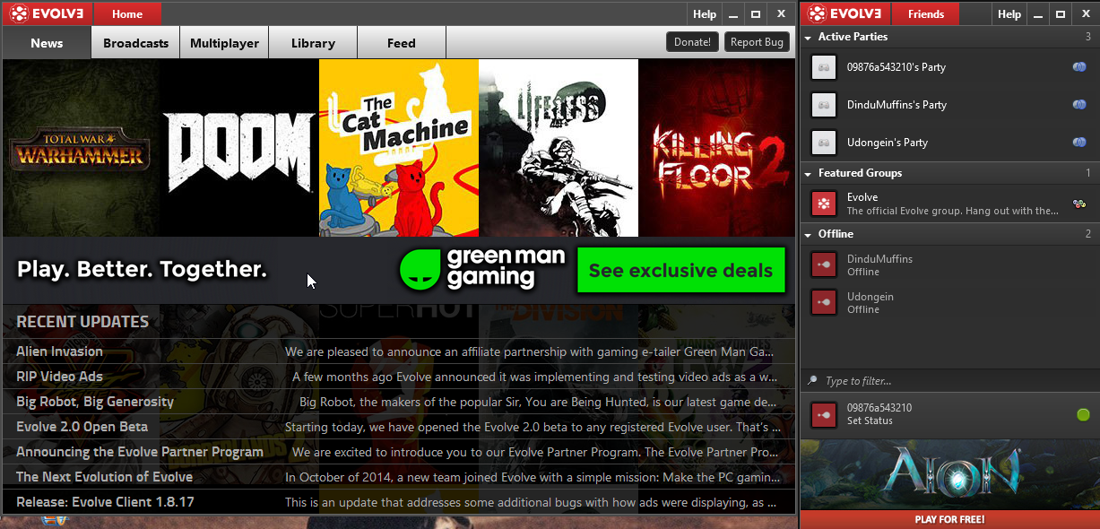Click the See exclusive deals button
The width and height of the screenshot is (1100, 529).
pos(680,271)
